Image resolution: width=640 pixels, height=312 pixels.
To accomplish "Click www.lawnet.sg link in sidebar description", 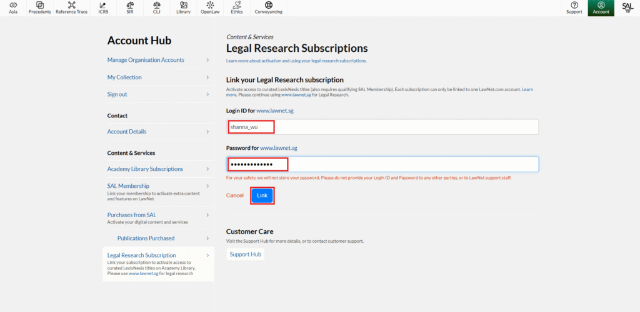I will pos(143,274).
